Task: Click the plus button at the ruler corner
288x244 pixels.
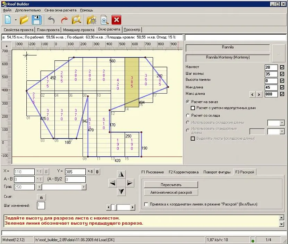Action: pyautogui.click(x=7, y=46)
